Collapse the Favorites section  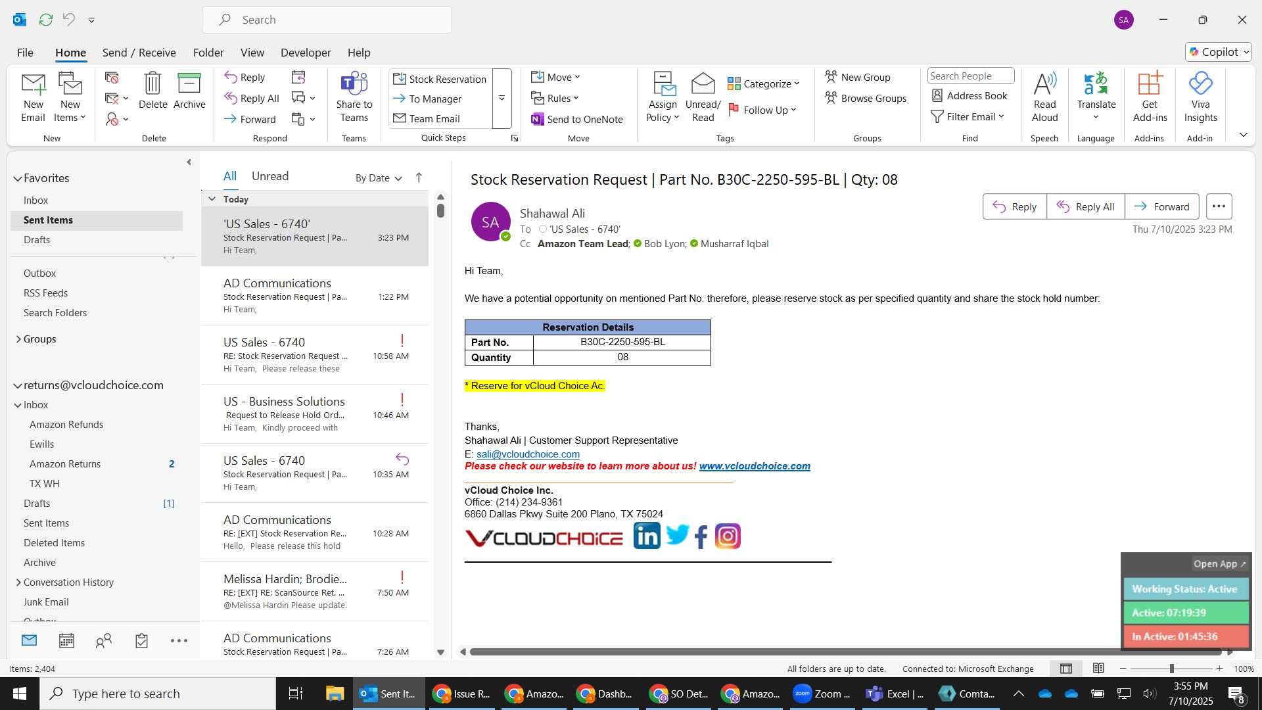(x=18, y=178)
